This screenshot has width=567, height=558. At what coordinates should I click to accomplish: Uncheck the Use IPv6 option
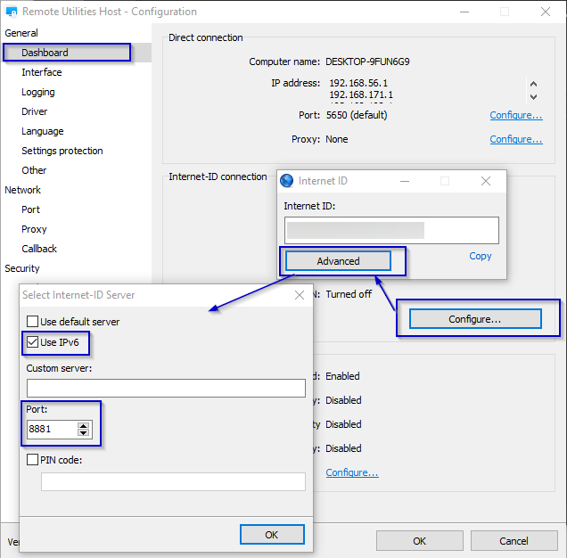(33, 342)
